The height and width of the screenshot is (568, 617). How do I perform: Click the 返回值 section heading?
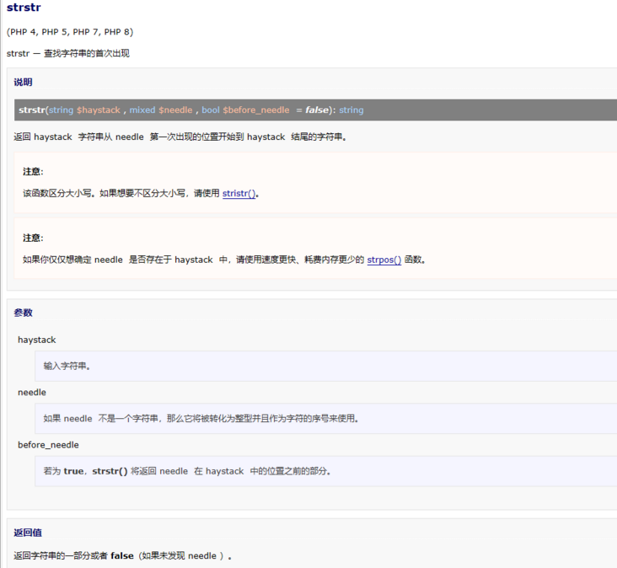(28, 533)
